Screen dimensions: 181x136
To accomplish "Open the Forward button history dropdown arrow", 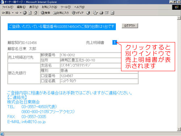I will (21, 13).
